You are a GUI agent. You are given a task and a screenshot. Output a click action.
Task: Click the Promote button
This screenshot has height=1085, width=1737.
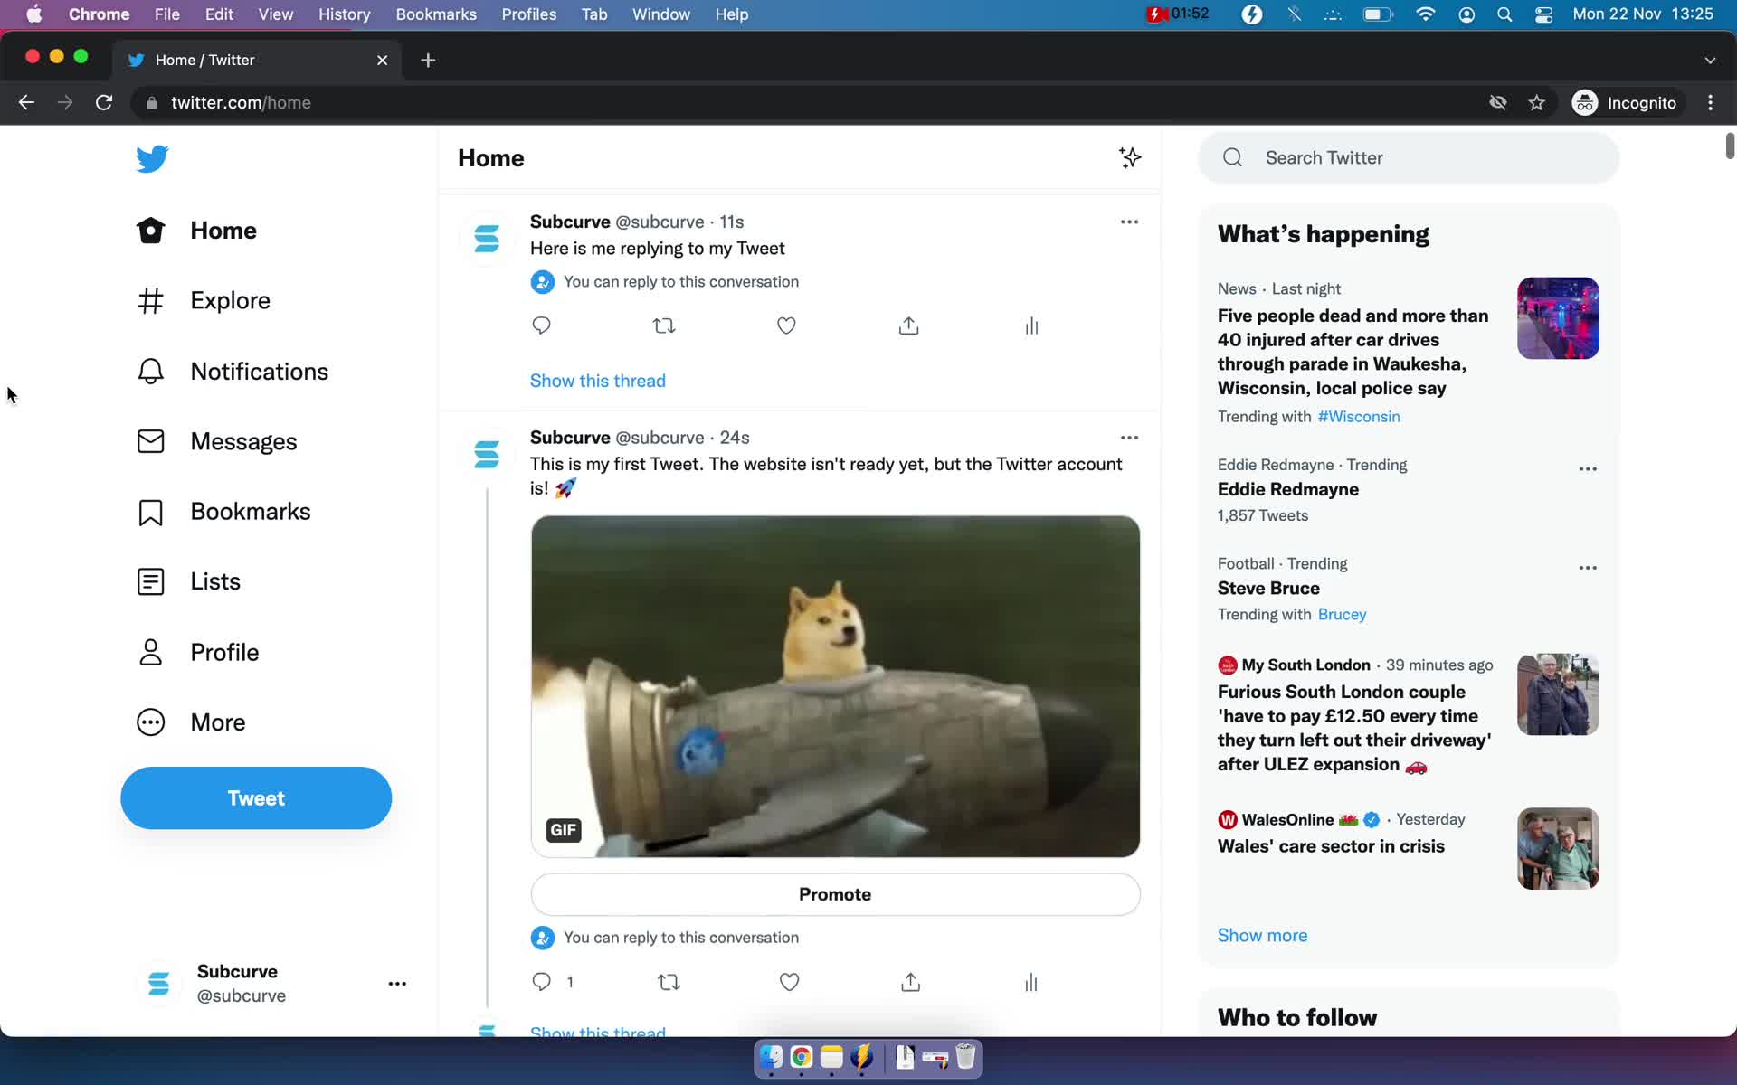(x=835, y=894)
